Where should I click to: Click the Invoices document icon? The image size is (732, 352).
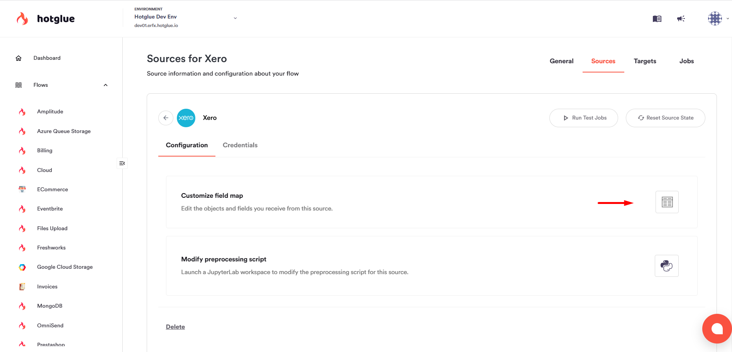coord(22,286)
